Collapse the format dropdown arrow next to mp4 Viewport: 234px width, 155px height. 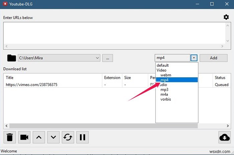[194, 58]
